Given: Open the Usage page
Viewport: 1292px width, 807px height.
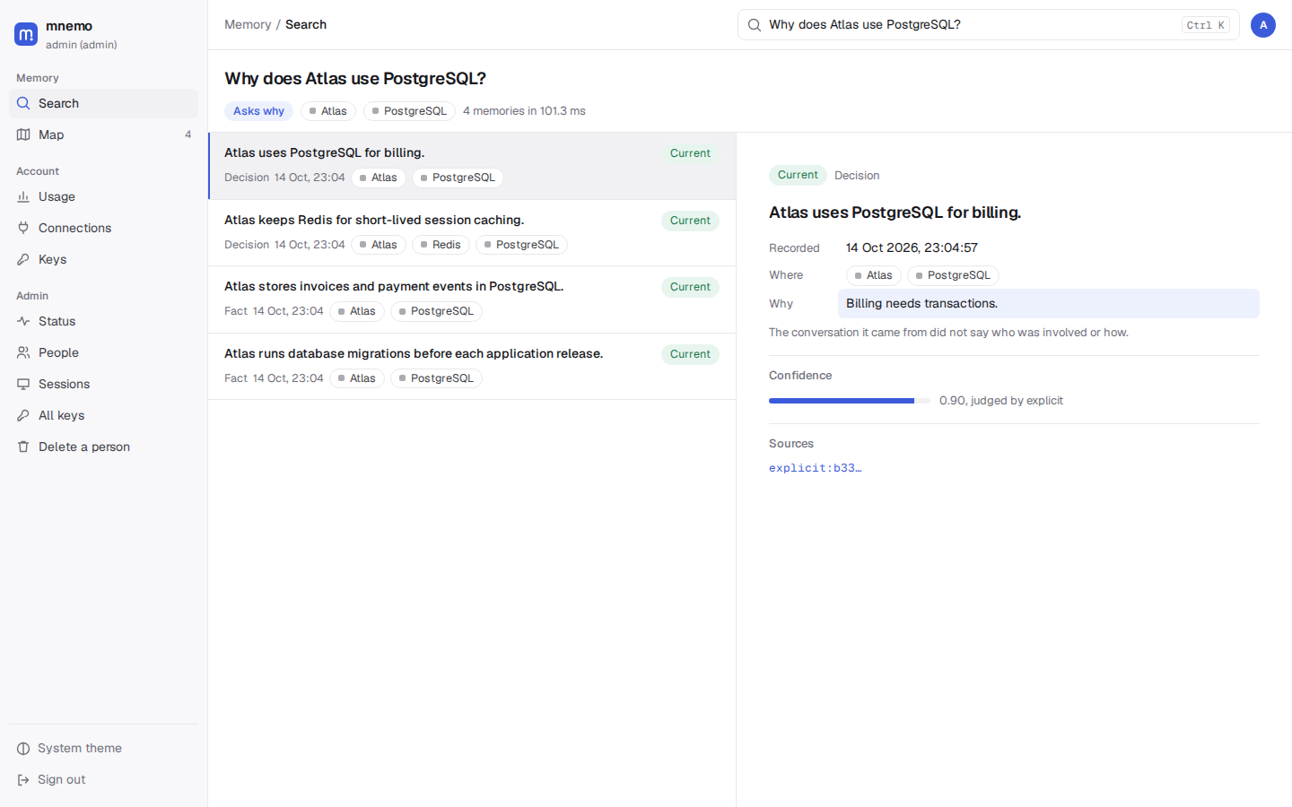Looking at the screenshot, I should [x=103, y=196].
